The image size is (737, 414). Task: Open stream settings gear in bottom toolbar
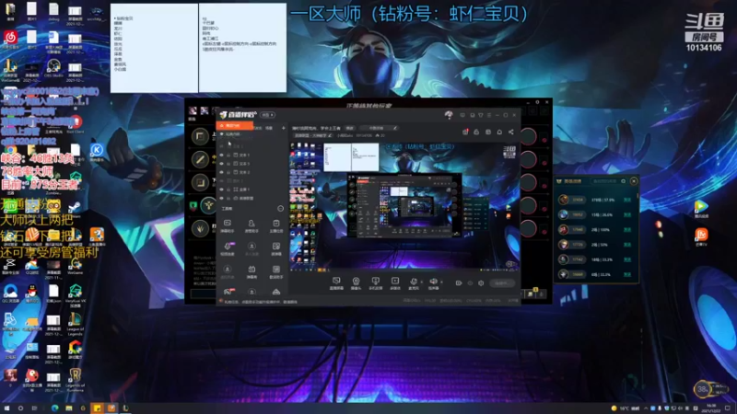tap(481, 283)
